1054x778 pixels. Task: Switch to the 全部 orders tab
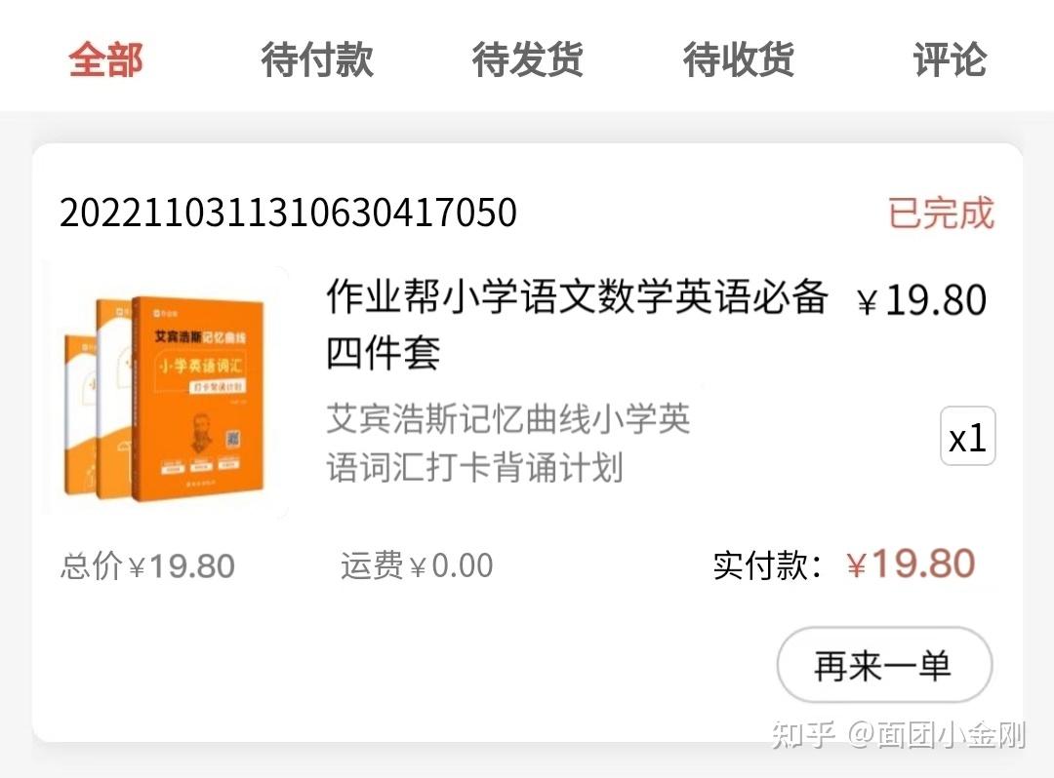click(105, 59)
